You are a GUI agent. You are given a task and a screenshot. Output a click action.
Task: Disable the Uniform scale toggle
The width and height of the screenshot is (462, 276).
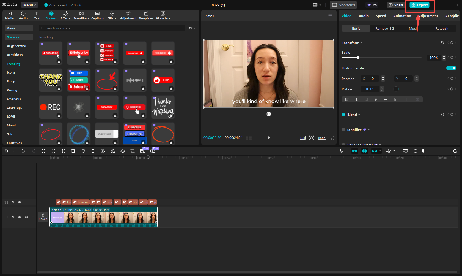tap(451, 68)
